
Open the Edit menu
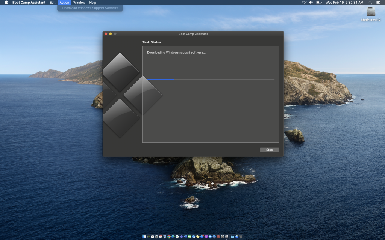pyautogui.click(x=53, y=3)
